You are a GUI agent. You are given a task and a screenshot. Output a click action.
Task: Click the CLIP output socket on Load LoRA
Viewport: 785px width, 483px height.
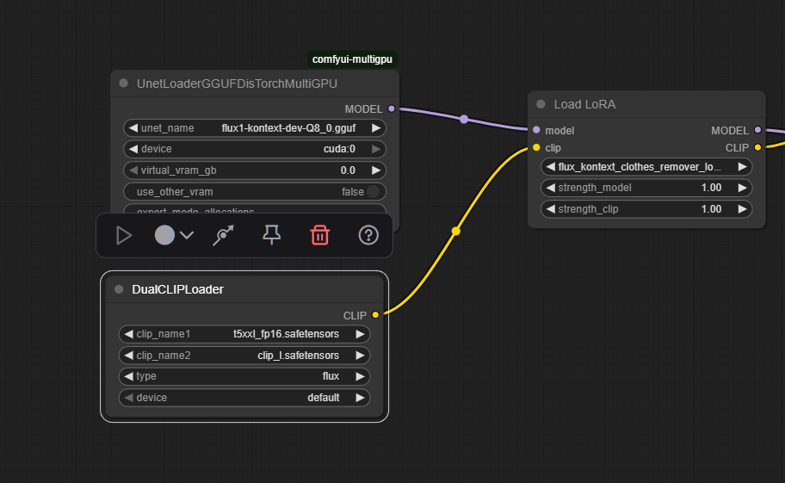[x=757, y=147]
